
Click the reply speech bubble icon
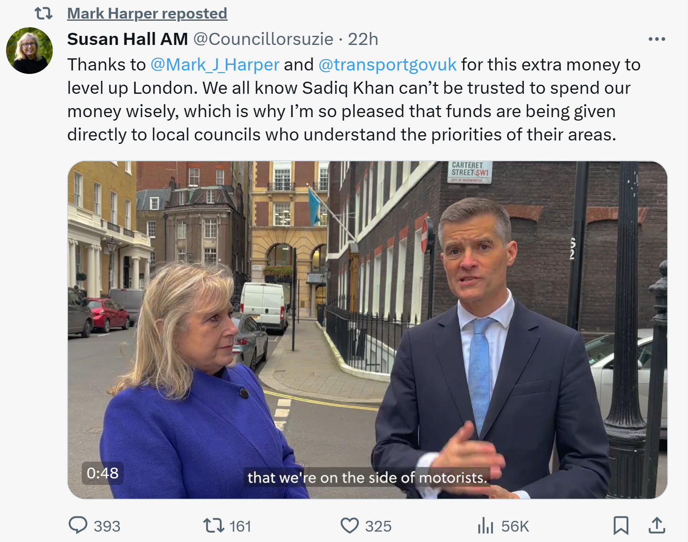[x=78, y=526]
